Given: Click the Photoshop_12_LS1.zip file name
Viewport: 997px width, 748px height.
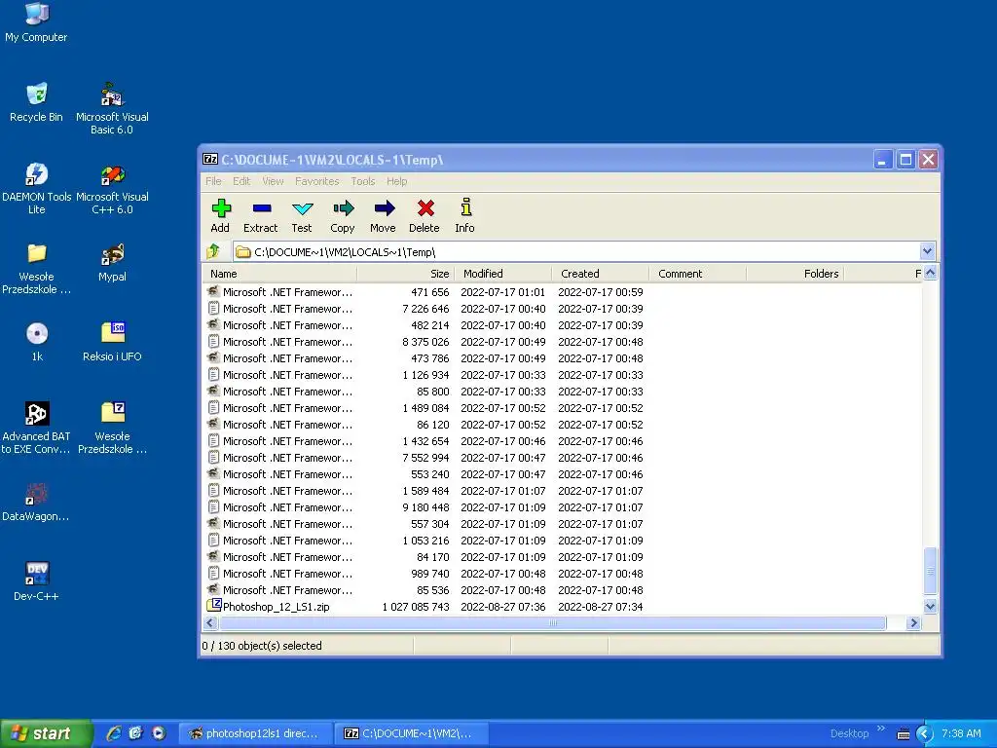Looking at the screenshot, I should tap(276, 606).
